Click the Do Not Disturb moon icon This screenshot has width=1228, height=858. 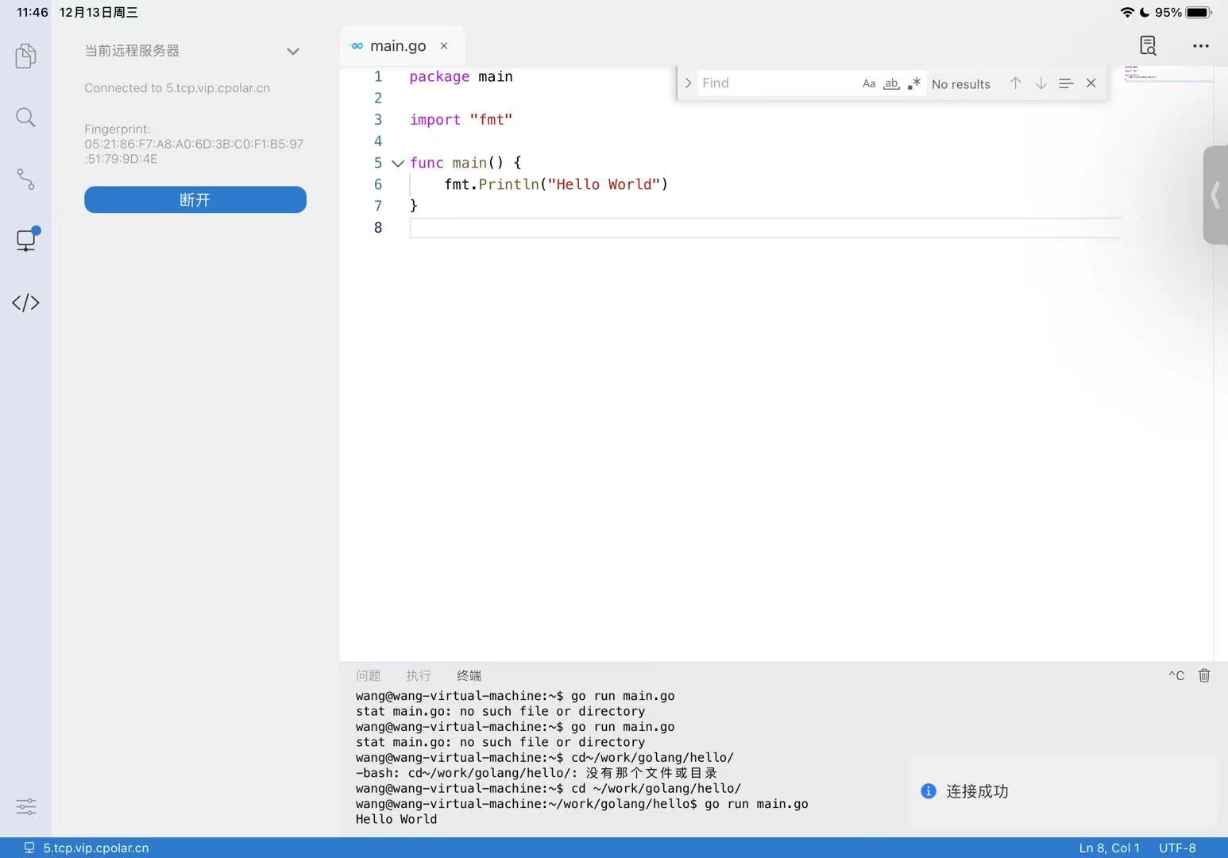(1145, 12)
